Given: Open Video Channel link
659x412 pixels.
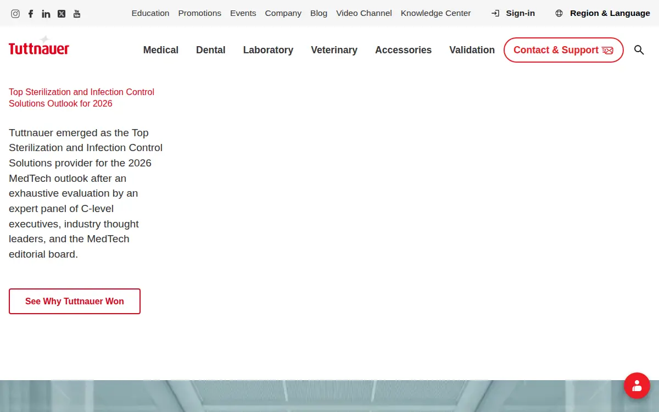Looking at the screenshot, I should [x=364, y=13].
